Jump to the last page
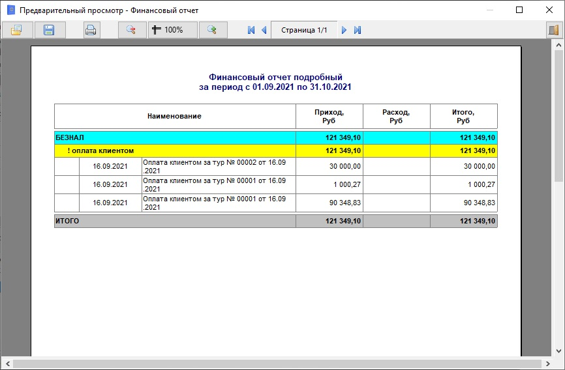Screen dimensions: 565x370 tap(357, 30)
